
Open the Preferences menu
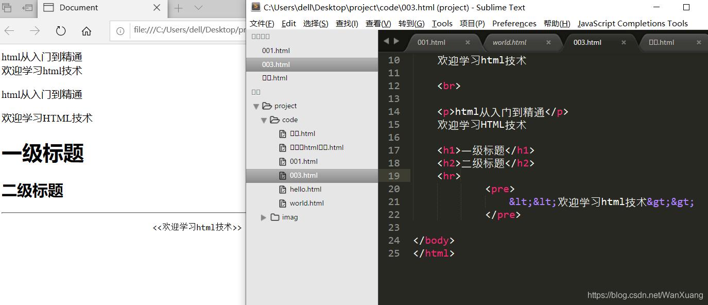click(514, 23)
